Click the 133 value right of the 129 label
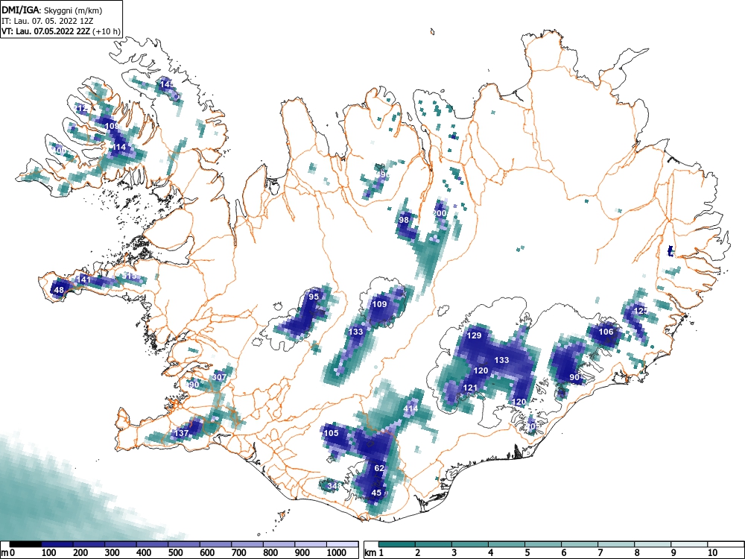Image resolution: width=745 pixels, height=559 pixels. coord(501,360)
